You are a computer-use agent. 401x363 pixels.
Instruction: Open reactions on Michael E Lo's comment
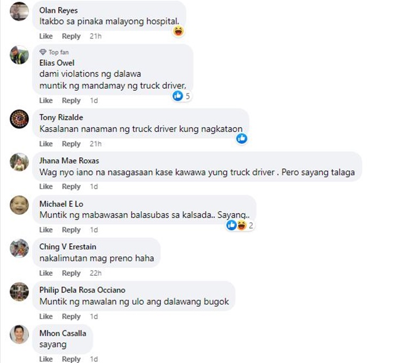(x=240, y=225)
